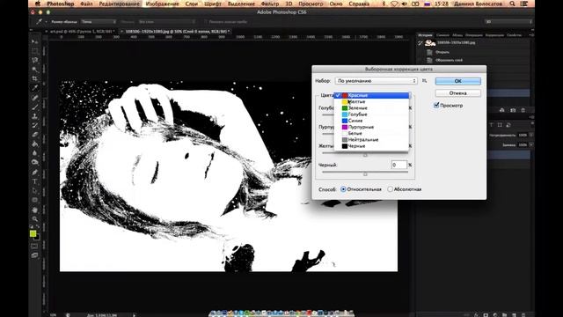Select the History Brush tool
Screen dimensions: 563x317
35,125
